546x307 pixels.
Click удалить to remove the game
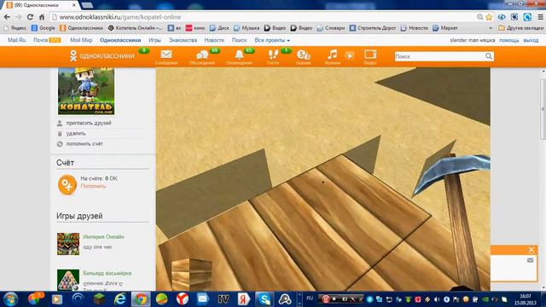pyautogui.click(x=76, y=133)
